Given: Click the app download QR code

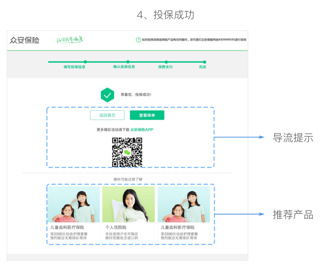Looking at the screenshot, I should (127, 152).
